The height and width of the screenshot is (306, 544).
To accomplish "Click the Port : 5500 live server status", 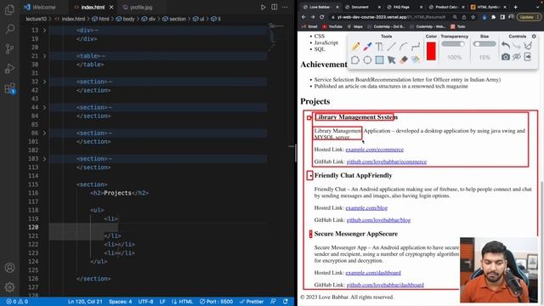I will pyautogui.click(x=216, y=302).
